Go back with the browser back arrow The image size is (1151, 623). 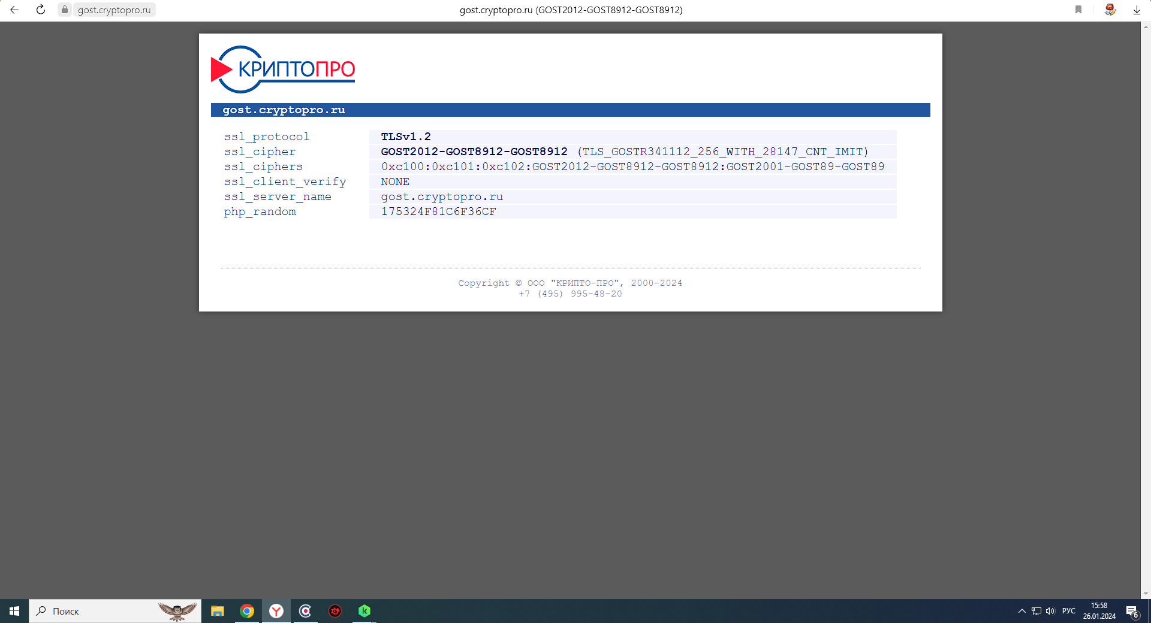pyautogui.click(x=14, y=10)
